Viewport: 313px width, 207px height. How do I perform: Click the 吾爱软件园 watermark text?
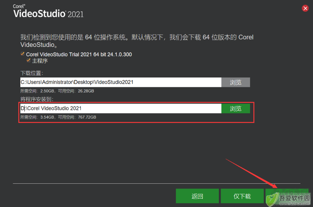(294, 198)
